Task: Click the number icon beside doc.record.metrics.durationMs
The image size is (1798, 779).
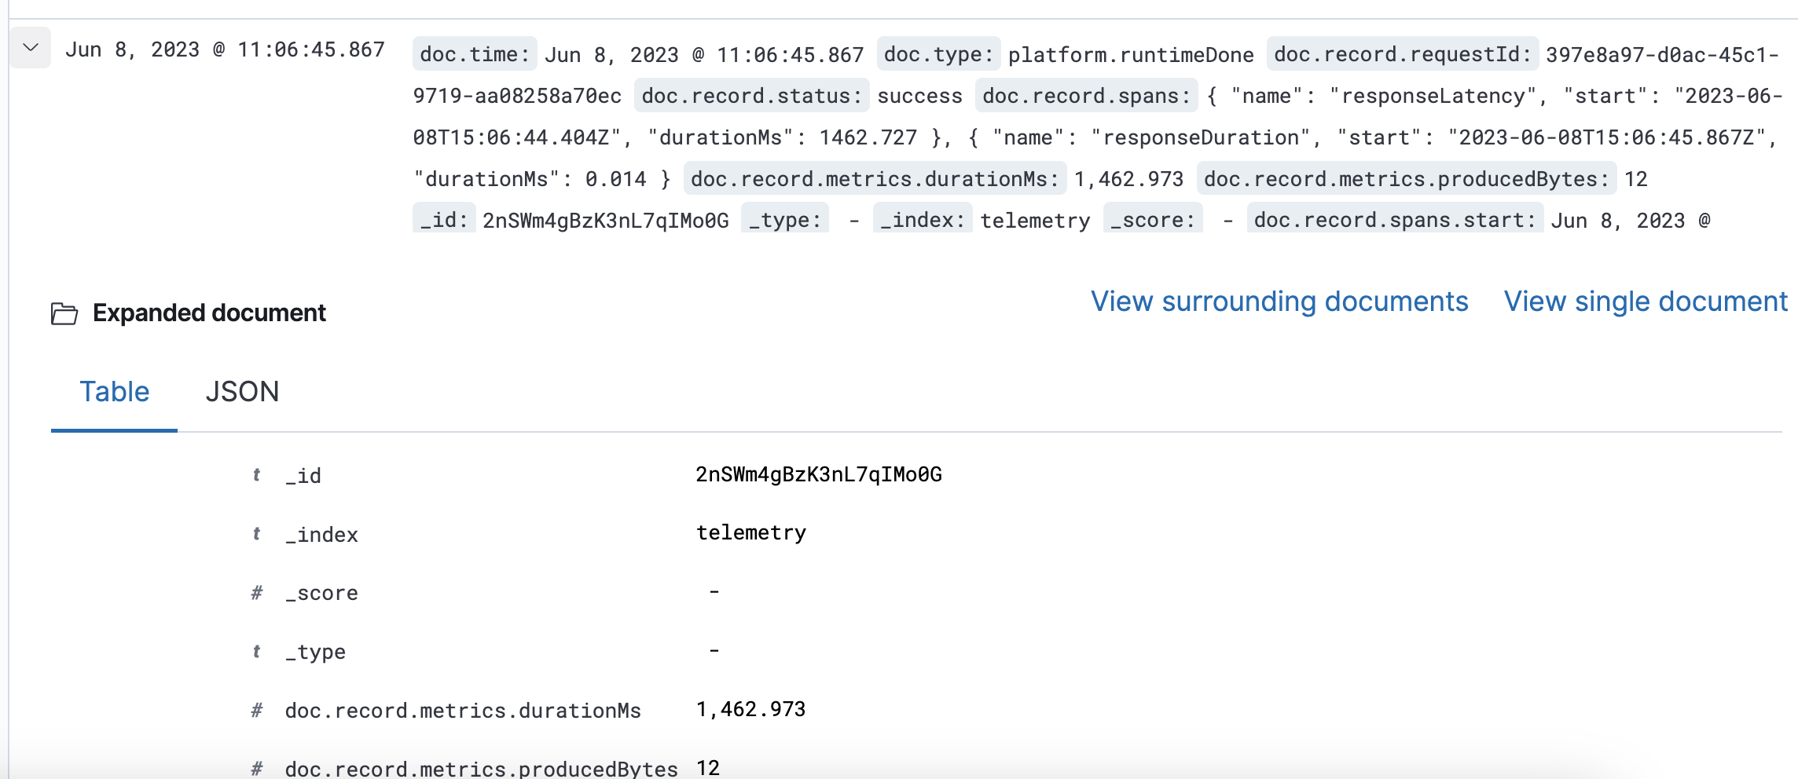Action: 255,710
